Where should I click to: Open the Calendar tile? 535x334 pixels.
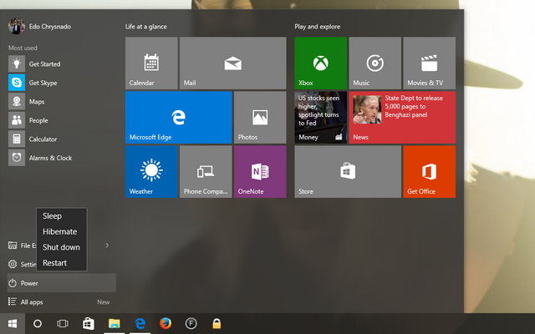coord(151,63)
